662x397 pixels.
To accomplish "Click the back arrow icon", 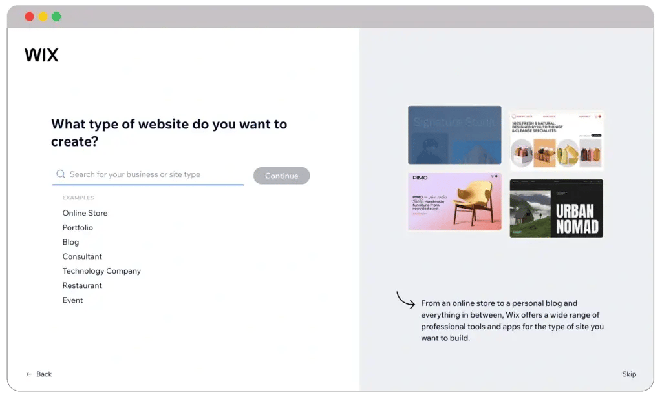I will point(28,374).
